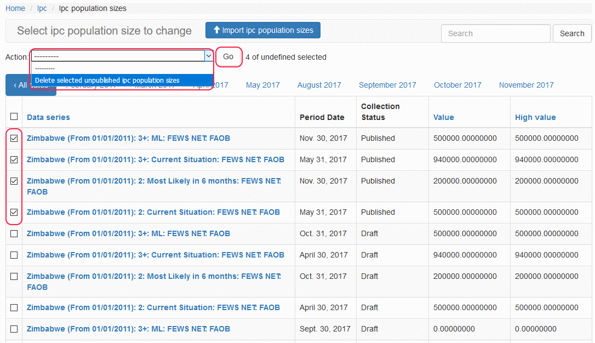Viewport: 595px width, 343px height.
Task: Check the Sept. 30, 2017 Draft row checkbox
Action: tap(14, 329)
